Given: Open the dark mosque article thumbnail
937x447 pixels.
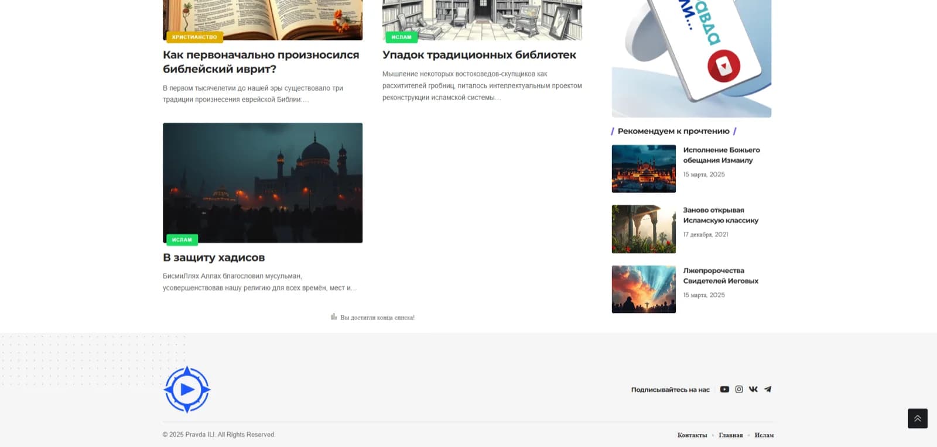Looking at the screenshot, I should (x=262, y=183).
